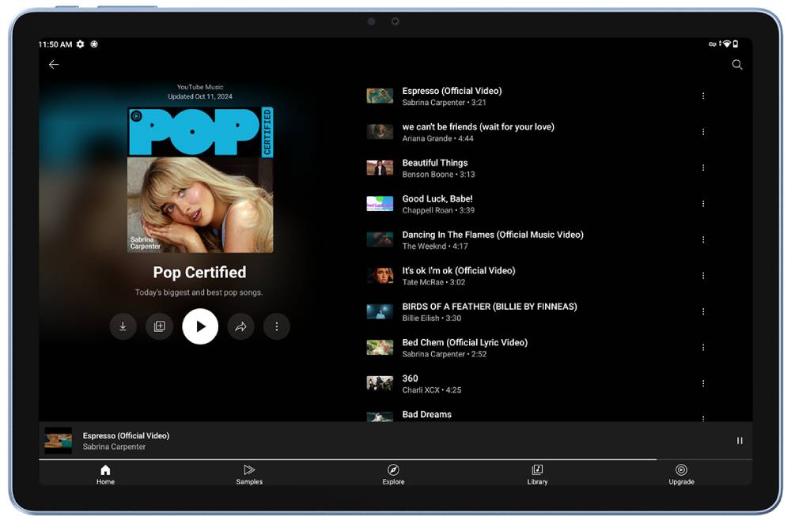Pause the current song in mini player
Image resolution: width=791 pixels, height=516 pixels.
[740, 441]
